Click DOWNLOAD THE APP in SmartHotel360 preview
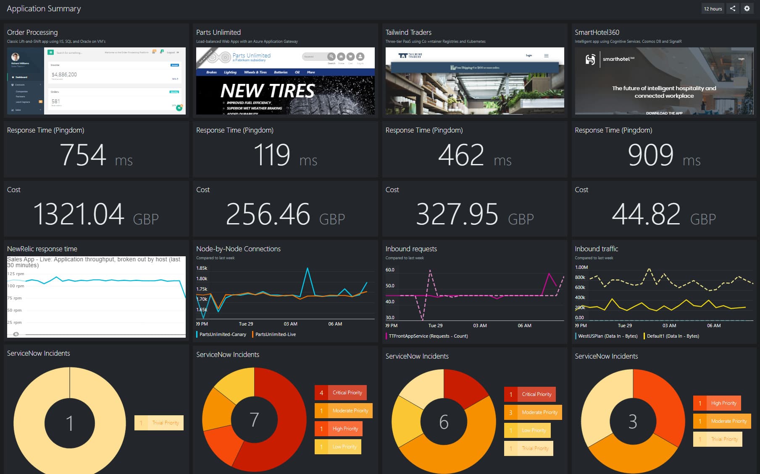The height and width of the screenshot is (474, 760). (664, 113)
